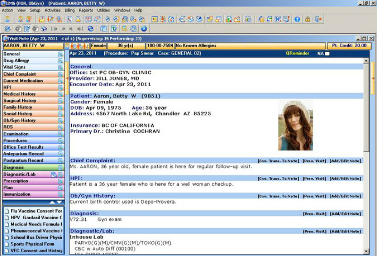The height and width of the screenshot is (256, 377).
Task: Click the magnifier icon next to Prescription
Action: click(x=60, y=181)
